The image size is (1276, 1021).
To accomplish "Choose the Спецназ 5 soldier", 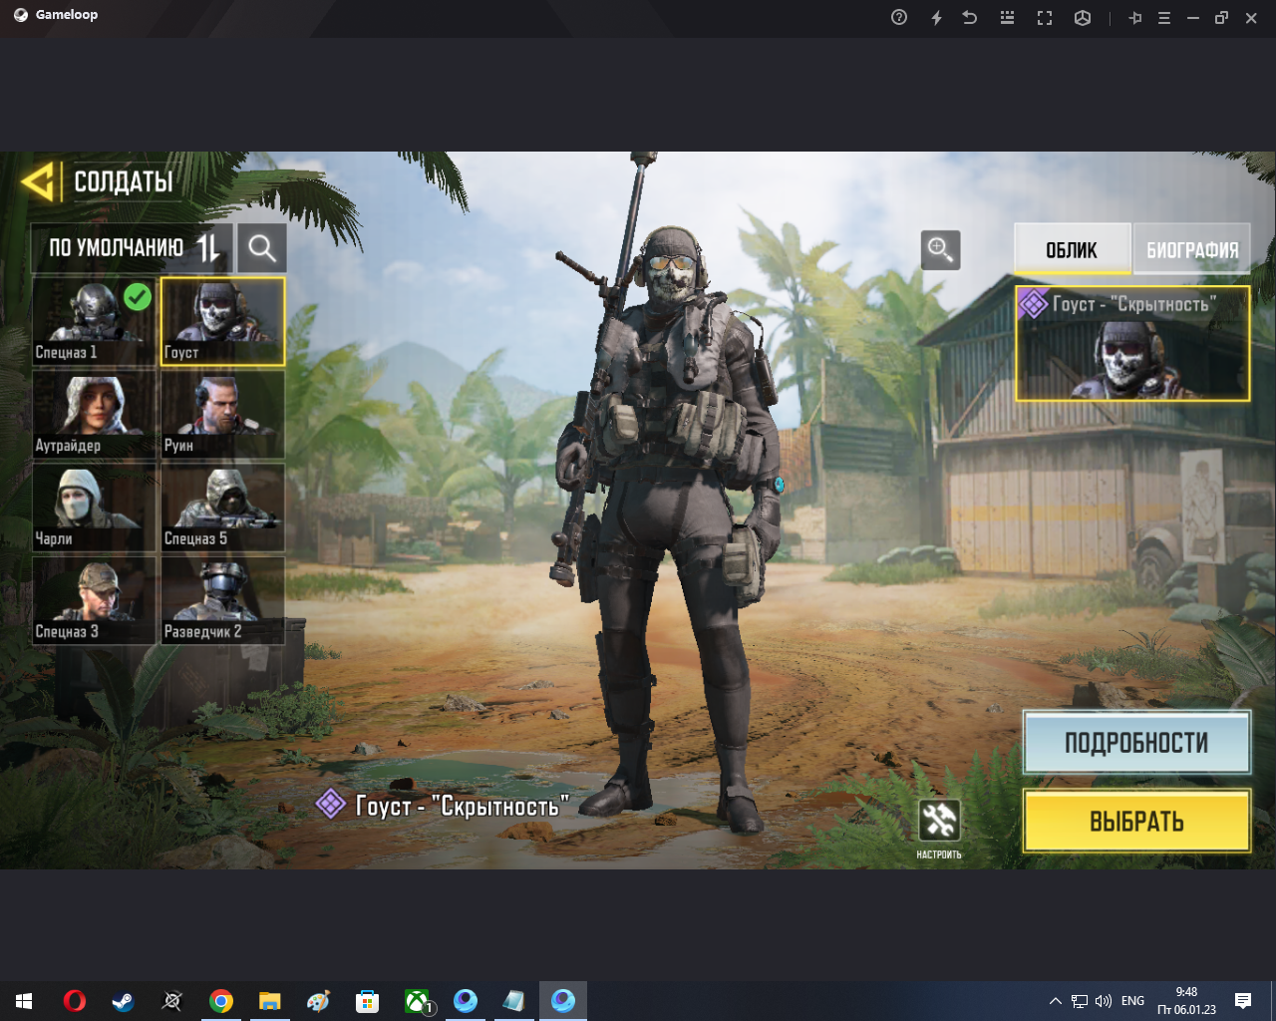I will [x=223, y=508].
